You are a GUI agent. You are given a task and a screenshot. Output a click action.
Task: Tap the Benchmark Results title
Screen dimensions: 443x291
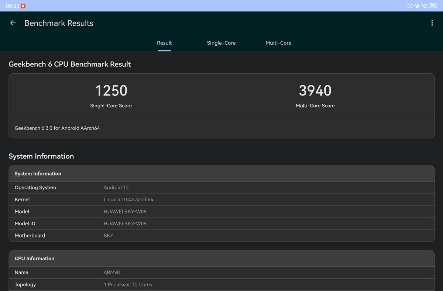[x=59, y=23]
